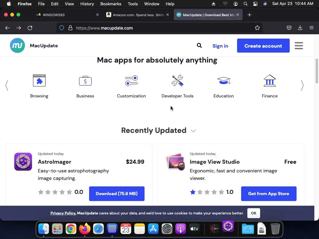The height and width of the screenshot is (239, 319).
Task: Open the MacUpdate site search magnifier
Action: tap(199, 45)
